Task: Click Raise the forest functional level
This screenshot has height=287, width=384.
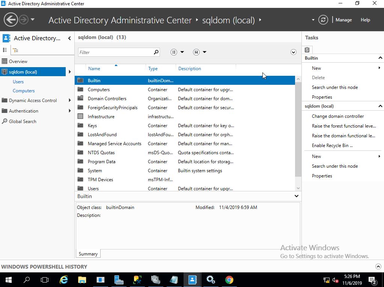Action: coord(344,126)
